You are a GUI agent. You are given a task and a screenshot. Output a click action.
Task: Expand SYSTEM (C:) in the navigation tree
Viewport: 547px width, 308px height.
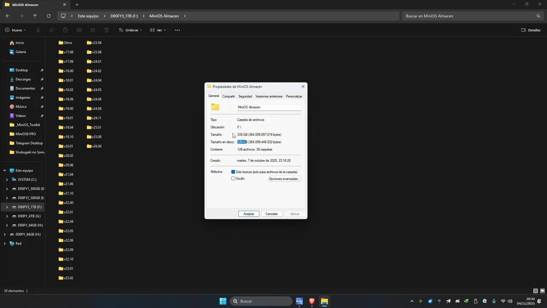[x=7, y=180]
